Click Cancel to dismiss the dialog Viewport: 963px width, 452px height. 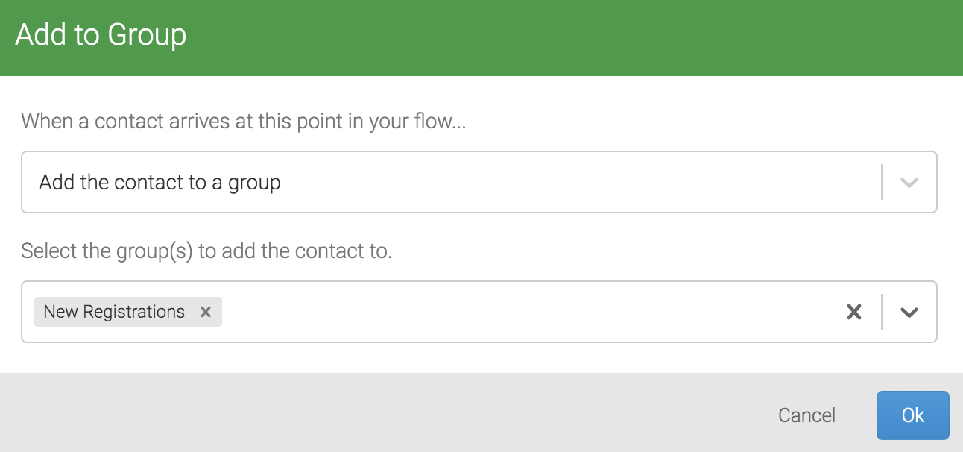coord(806,415)
